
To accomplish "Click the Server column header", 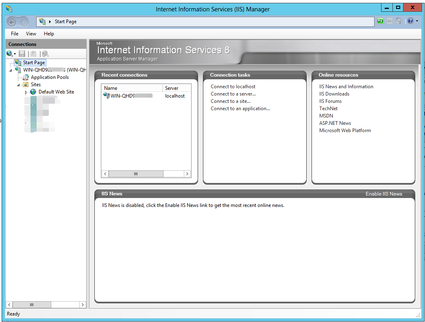I will click(172, 88).
